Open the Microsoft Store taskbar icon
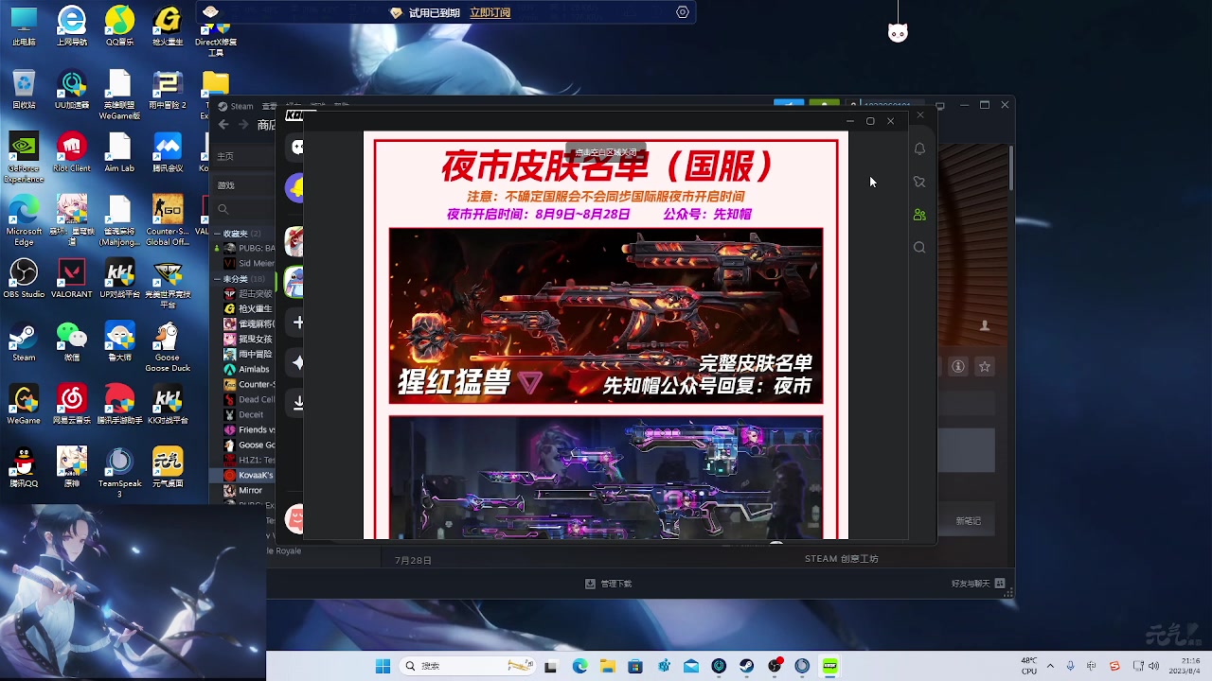This screenshot has height=681, width=1212. (635, 666)
